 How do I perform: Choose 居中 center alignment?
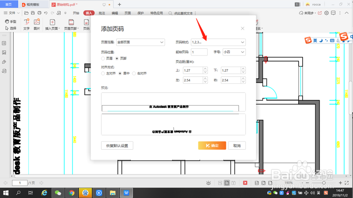120,74
